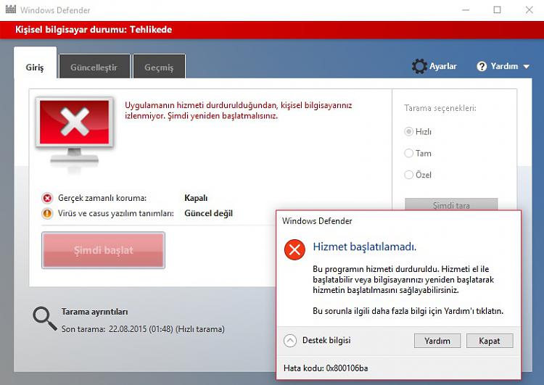Click the Kapalı status value
Viewport: 544px width, 385px height.
[196, 198]
